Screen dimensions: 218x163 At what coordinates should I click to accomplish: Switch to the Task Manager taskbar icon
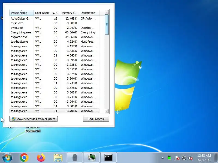(x=92, y=158)
